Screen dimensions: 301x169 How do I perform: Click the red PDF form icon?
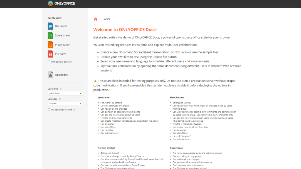pos(50,54)
